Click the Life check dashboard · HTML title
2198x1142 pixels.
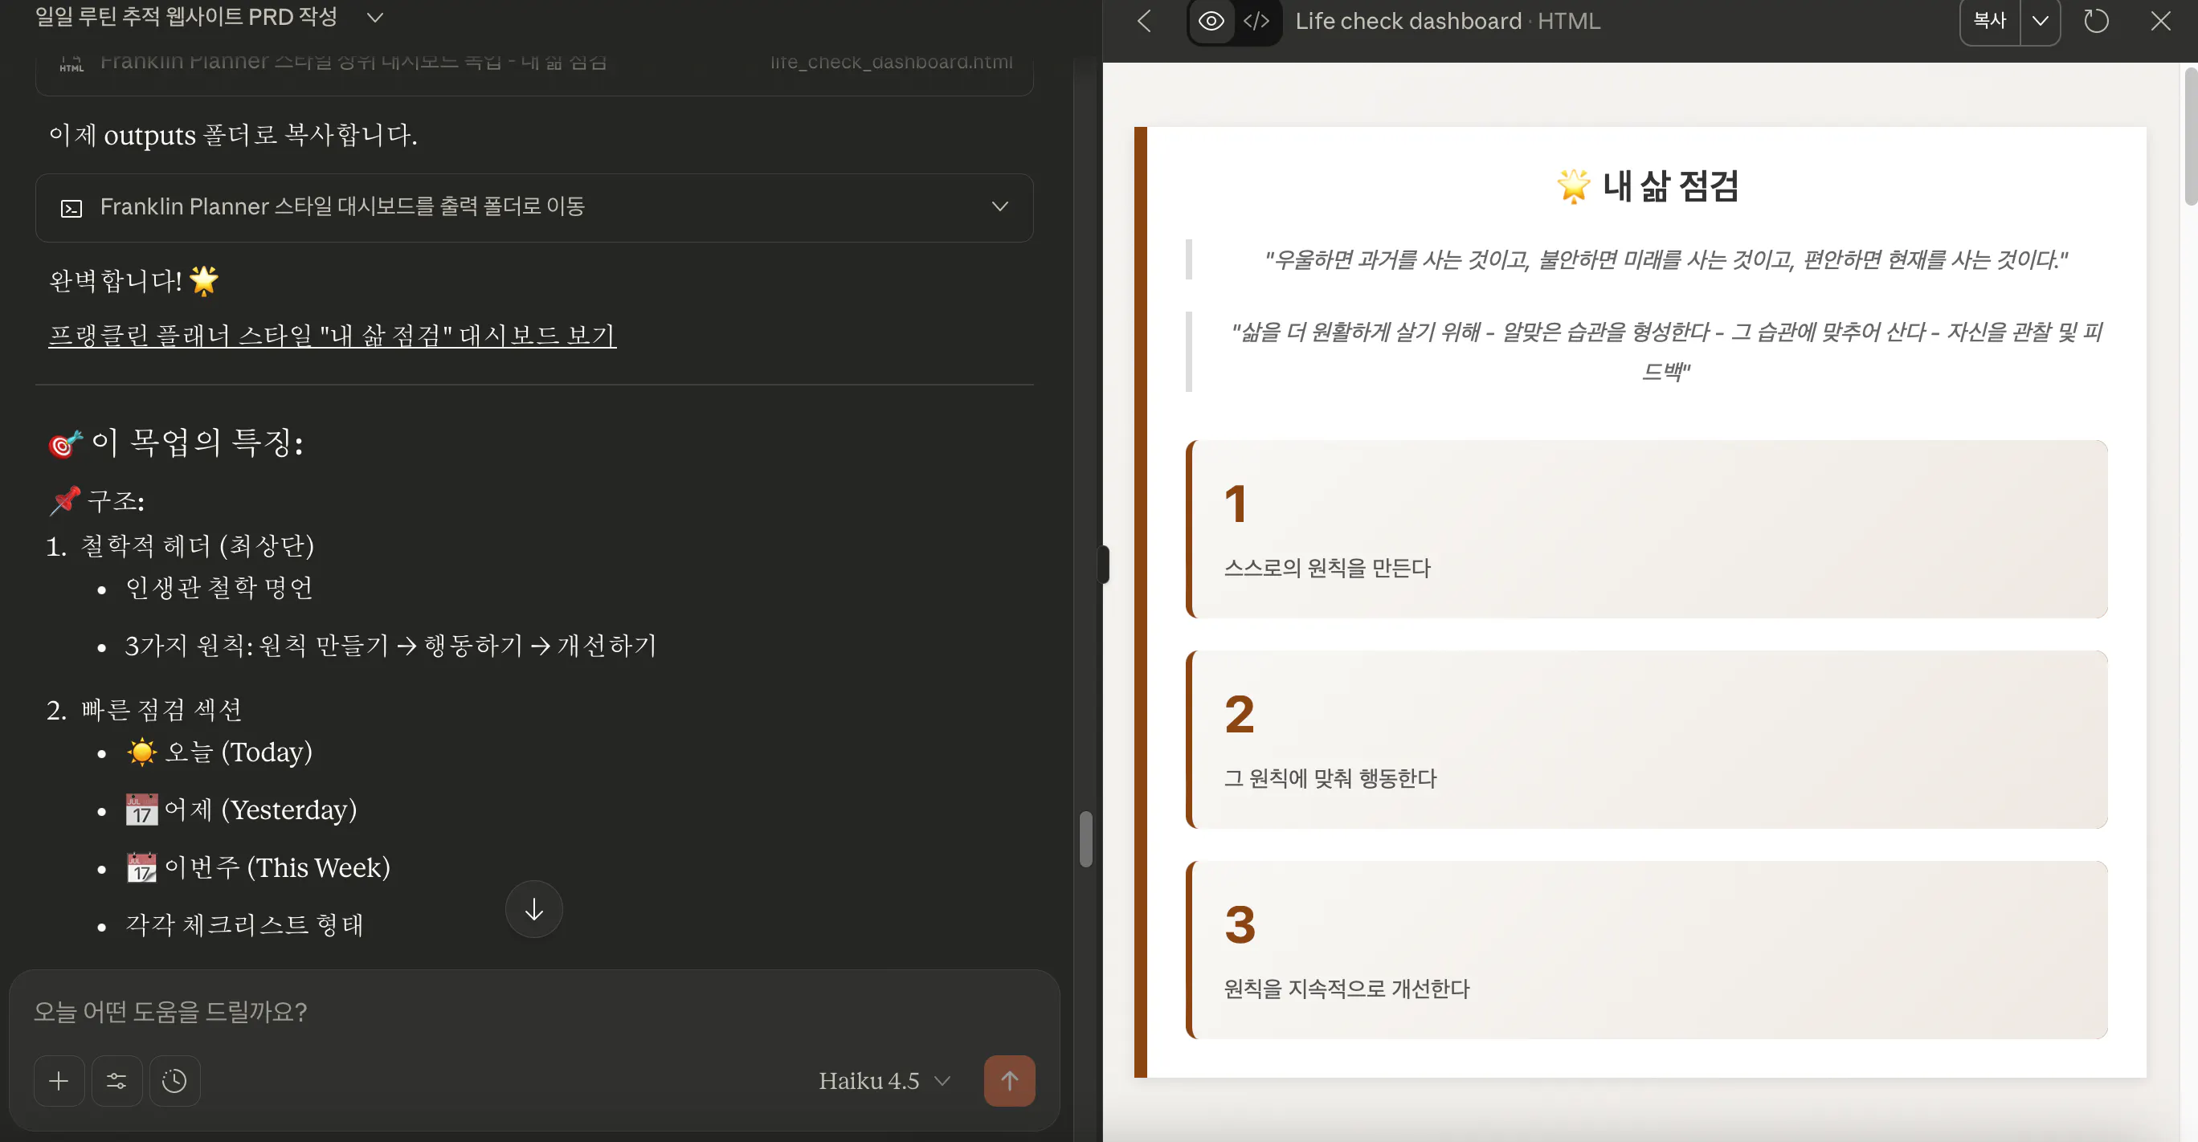click(1447, 22)
